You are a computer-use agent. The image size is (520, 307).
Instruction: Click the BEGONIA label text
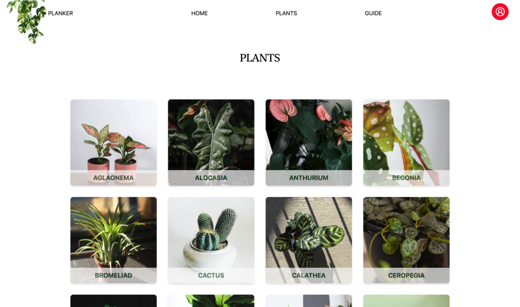pyautogui.click(x=406, y=178)
